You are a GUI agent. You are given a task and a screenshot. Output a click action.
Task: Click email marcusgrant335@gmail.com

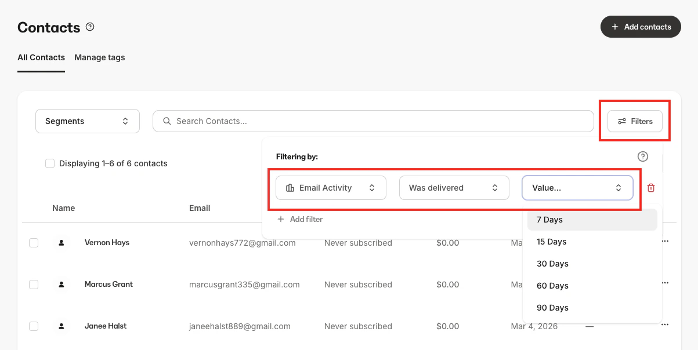[x=244, y=285]
